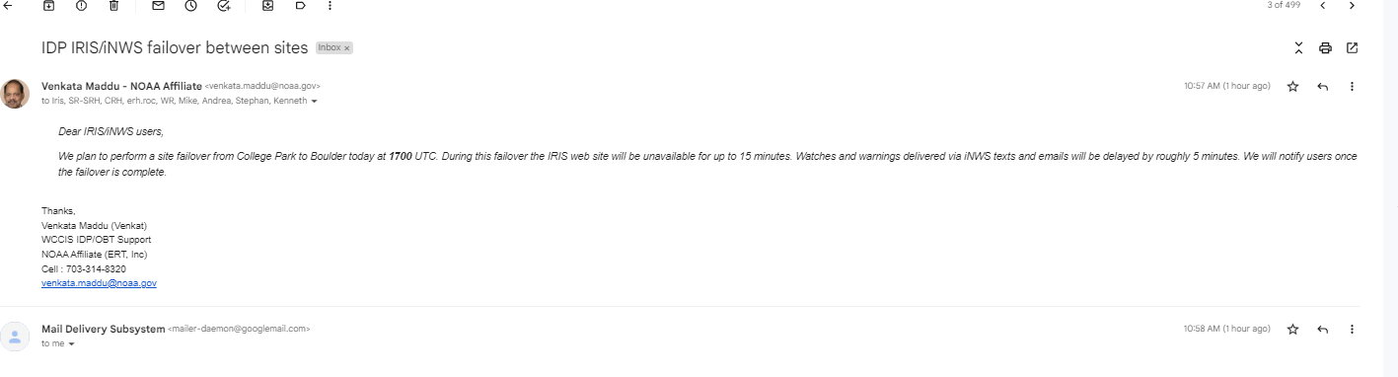Delete this conversation with trash icon
Viewport: 1398px width, 377px height.
pyautogui.click(x=113, y=5)
